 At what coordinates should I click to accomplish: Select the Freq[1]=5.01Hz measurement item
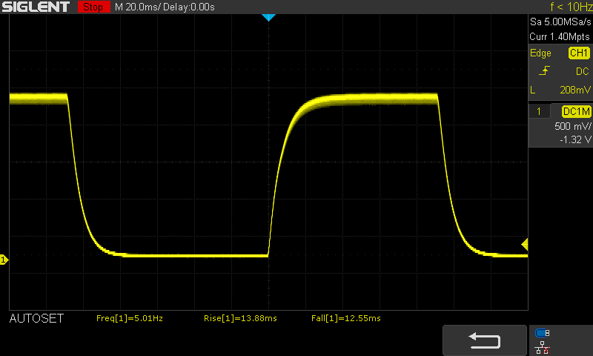click(x=130, y=318)
